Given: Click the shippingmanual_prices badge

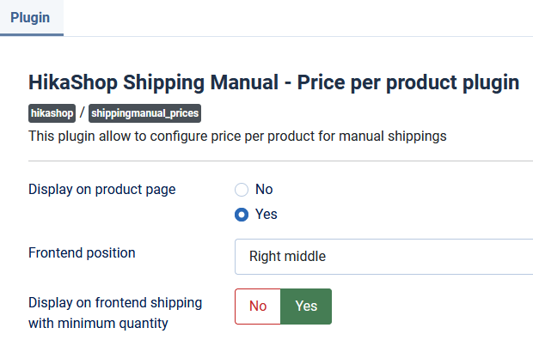Looking at the screenshot, I should 144,113.
